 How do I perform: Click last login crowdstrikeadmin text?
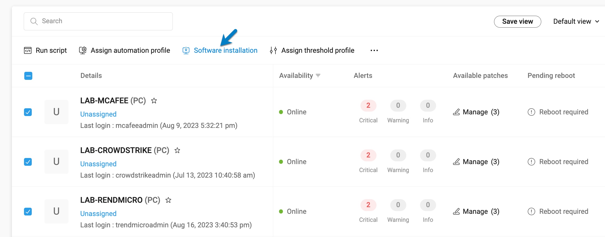(x=168, y=175)
